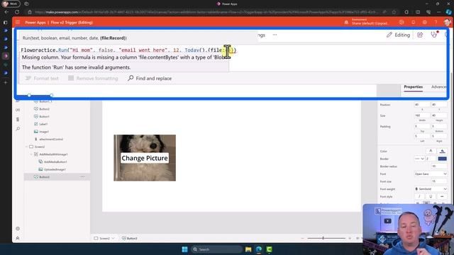Click the Environment icon in header
This screenshot has width=454, height=255.
346,22
